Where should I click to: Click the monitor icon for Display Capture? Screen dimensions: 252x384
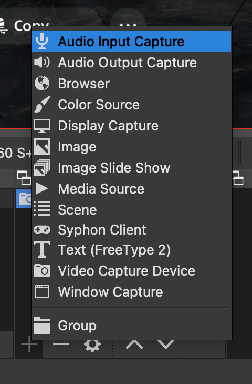42,126
